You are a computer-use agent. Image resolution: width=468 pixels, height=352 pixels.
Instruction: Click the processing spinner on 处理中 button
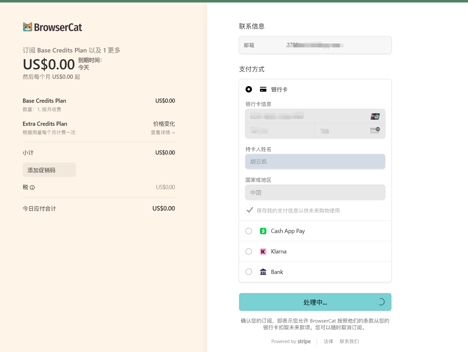(381, 301)
